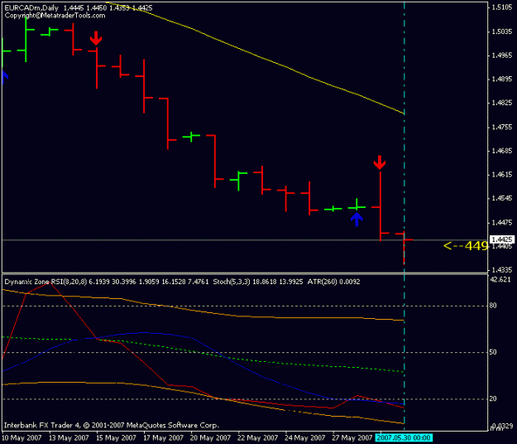The image size is (517, 444).
Task: Click the 1.4755 price scale value
Action: click(502, 127)
